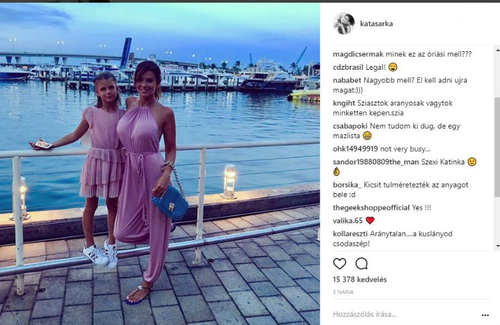Screen dimensions: 500x325
Task: Click the comments scrollbar thumb
Action: [x=497, y=147]
